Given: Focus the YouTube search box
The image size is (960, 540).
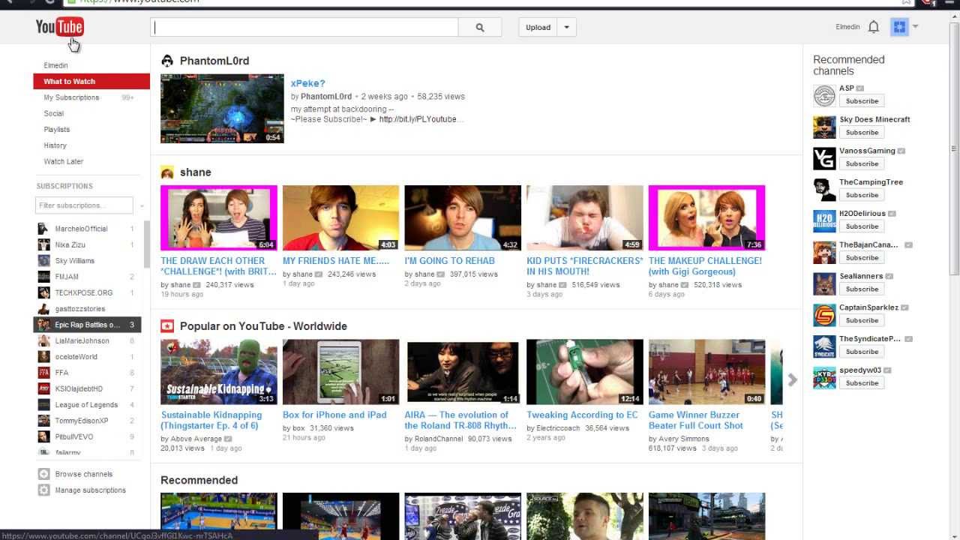Looking at the screenshot, I should click(304, 27).
